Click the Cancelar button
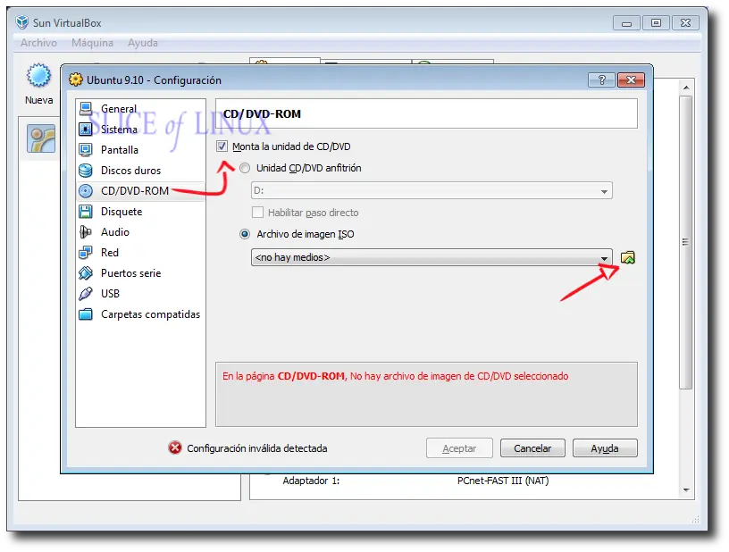Screen dimensions: 729x552 pos(532,448)
